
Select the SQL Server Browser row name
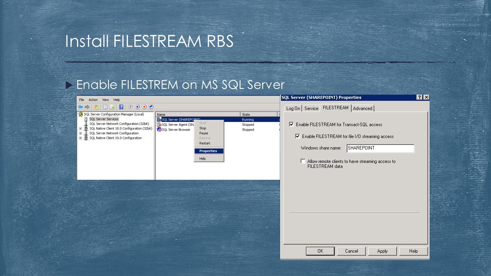[x=176, y=130]
